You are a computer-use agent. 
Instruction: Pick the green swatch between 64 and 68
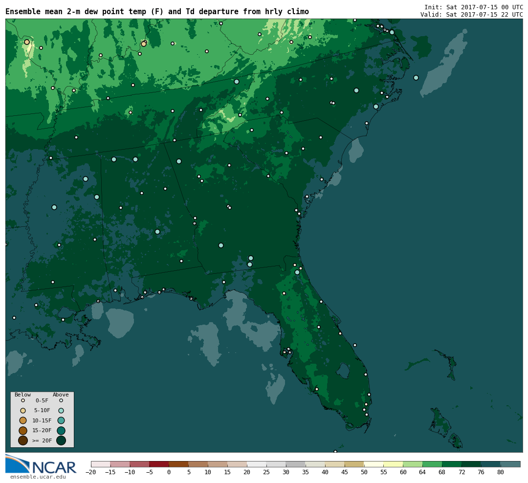[x=433, y=464]
